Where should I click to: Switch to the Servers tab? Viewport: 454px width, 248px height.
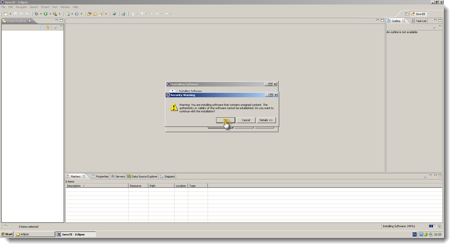118,176
